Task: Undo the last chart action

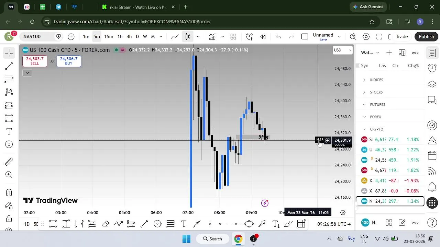Action: point(278,37)
